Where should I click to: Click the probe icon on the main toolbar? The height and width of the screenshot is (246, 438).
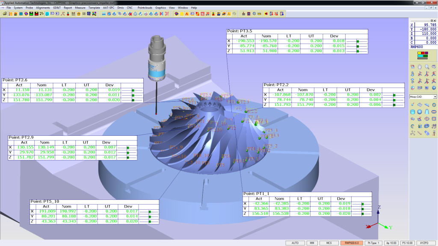tap(68, 14)
